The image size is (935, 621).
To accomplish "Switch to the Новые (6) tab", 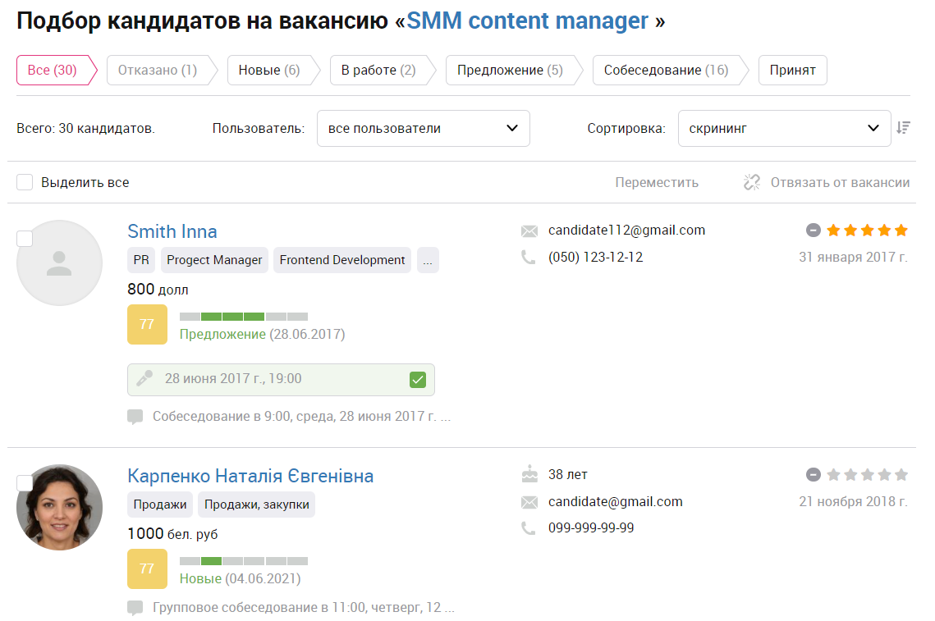I will coord(269,71).
